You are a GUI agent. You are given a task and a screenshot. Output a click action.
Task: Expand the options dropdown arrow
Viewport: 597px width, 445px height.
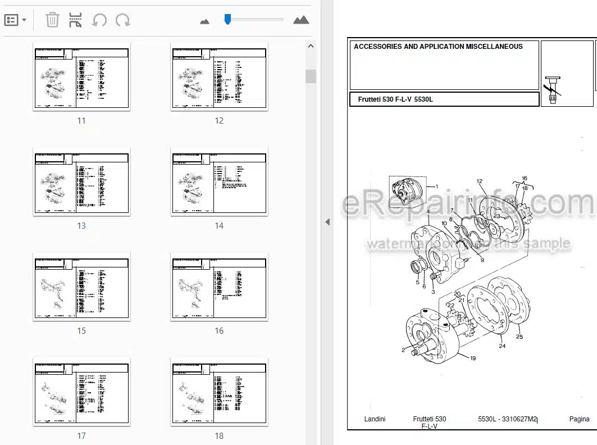pos(24,20)
